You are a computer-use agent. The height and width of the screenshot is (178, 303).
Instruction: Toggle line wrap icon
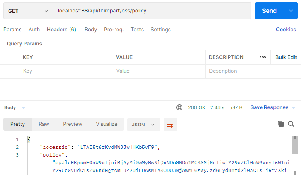point(170,125)
